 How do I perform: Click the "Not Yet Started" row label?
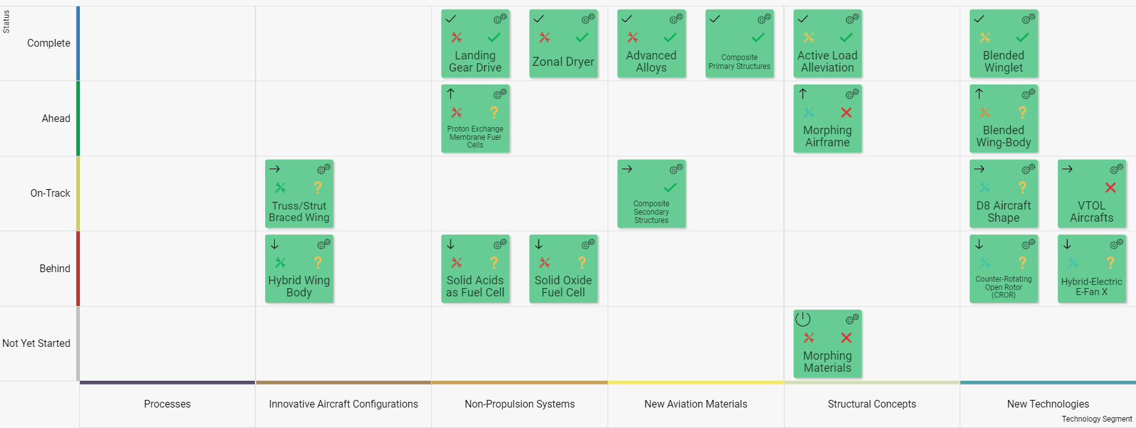coord(36,344)
